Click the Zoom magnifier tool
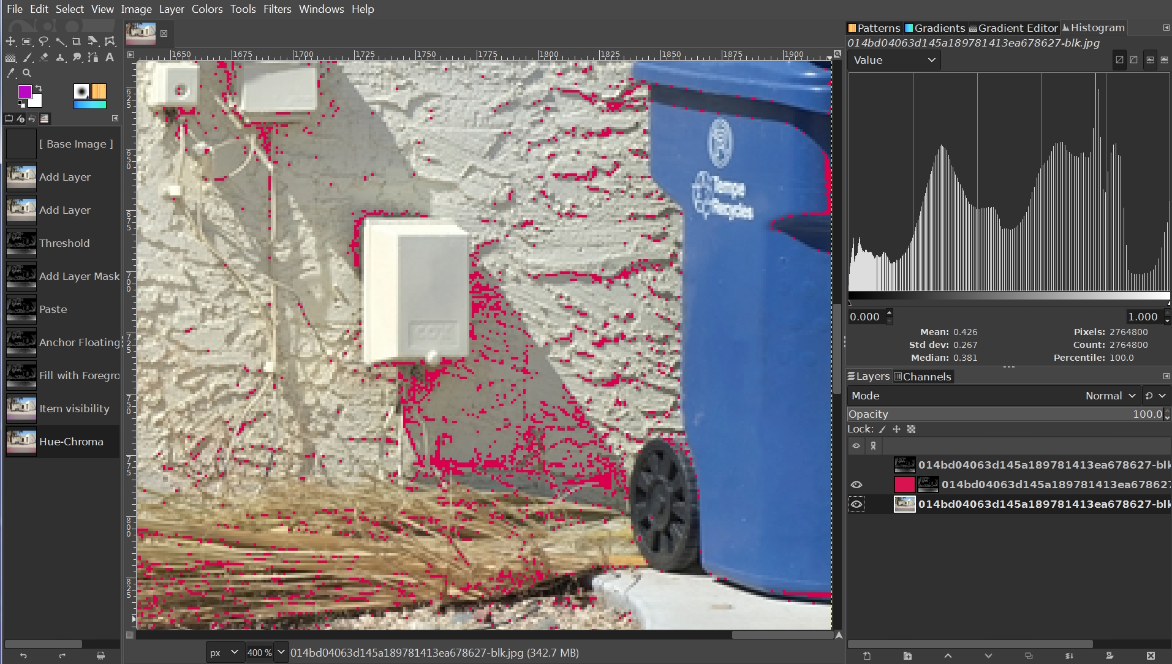 (27, 73)
